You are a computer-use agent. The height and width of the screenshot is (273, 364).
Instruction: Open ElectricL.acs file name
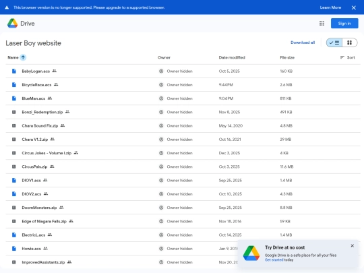34,235
